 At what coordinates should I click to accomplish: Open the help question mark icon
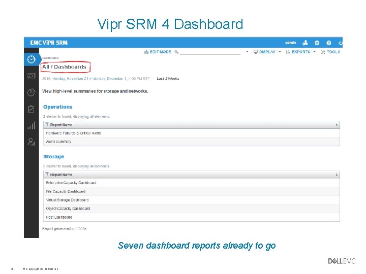329,43
